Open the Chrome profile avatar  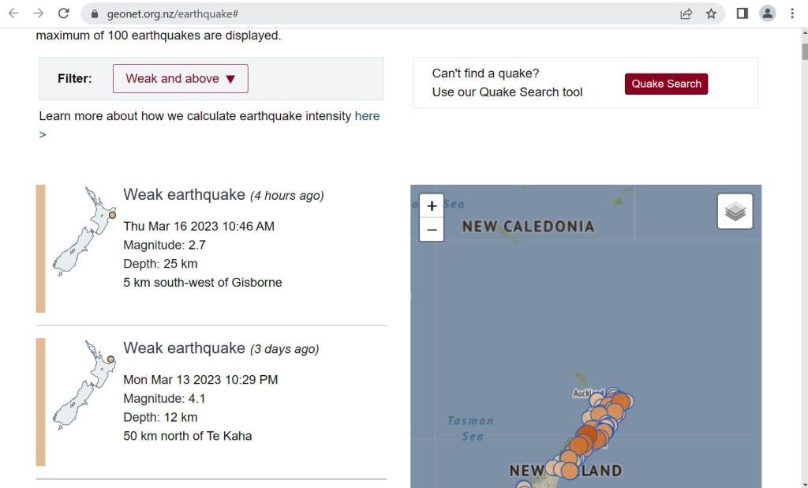[767, 13]
